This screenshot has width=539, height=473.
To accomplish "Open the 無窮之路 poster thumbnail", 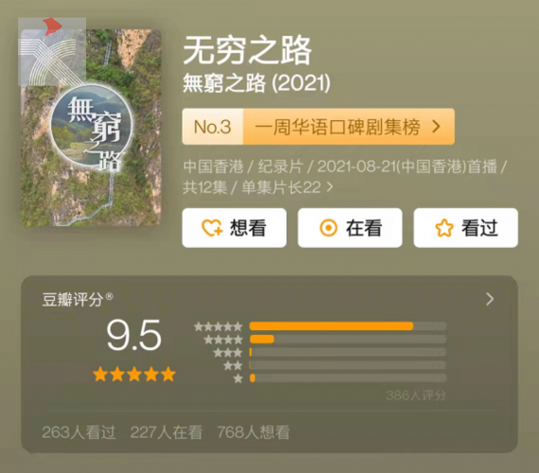I will pyautogui.click(x=90, y=128).
